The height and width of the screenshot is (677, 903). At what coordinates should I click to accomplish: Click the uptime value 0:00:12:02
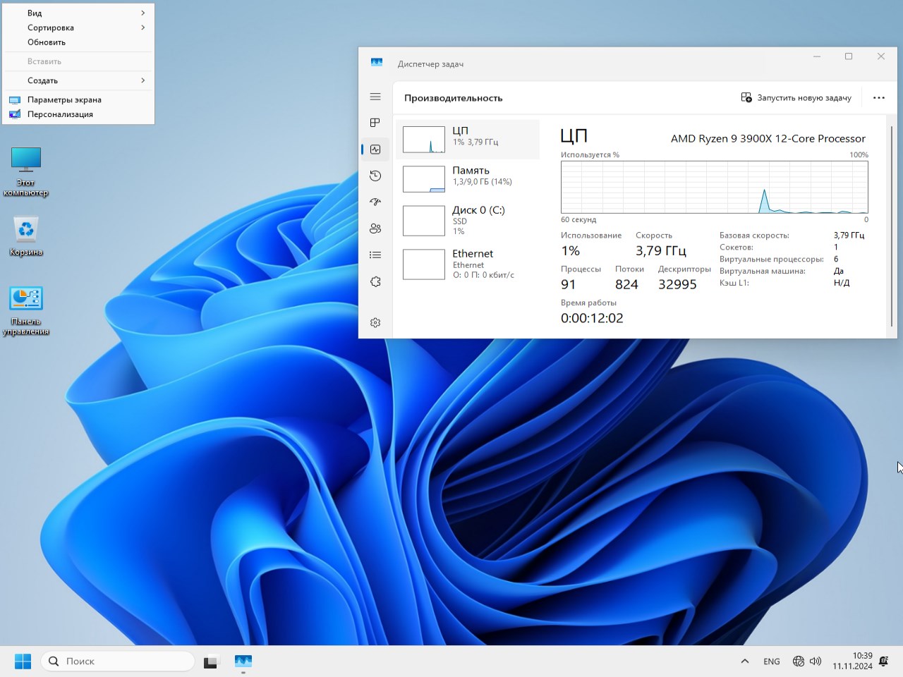pyautogui.click(x=592, y=318)
